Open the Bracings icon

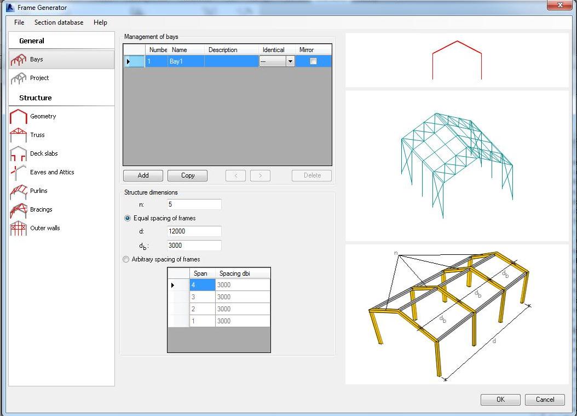pos(19,209)
